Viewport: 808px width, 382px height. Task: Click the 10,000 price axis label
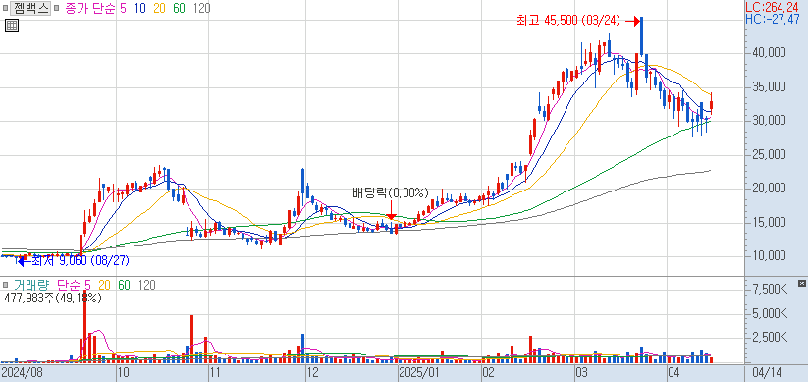771,256
